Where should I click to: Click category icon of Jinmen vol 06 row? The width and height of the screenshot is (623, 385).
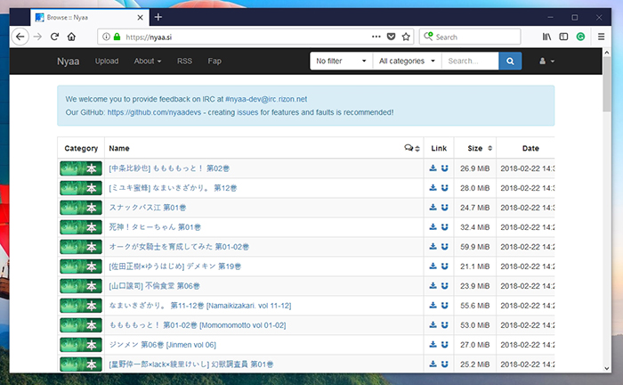81,345
